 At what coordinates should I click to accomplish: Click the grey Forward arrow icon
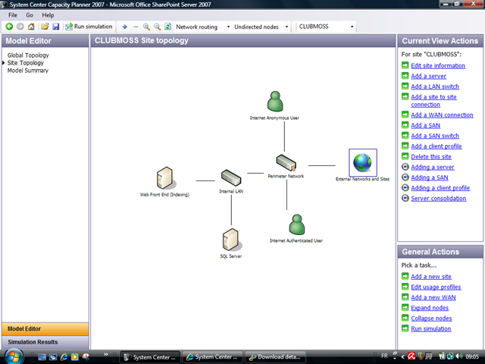[20, 27]
